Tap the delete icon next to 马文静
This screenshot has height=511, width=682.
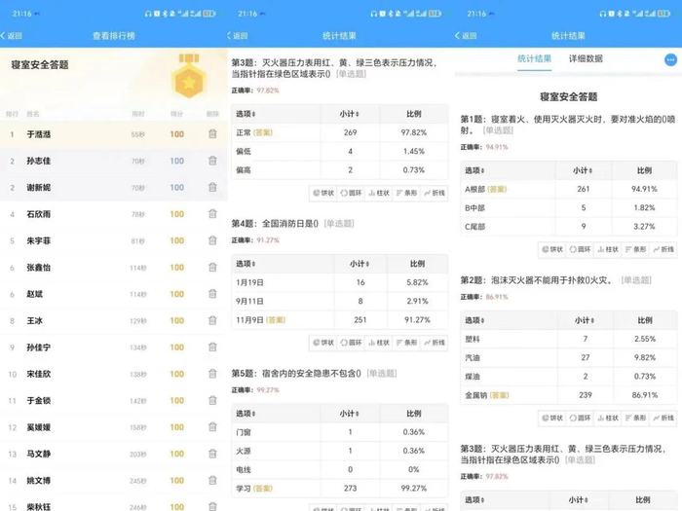pyautogui.click(x=212, y=454)
